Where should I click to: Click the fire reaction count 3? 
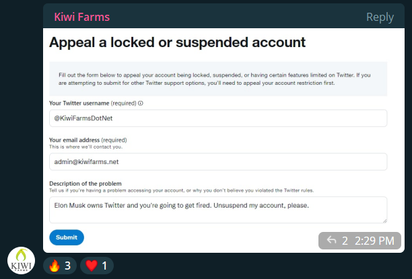(x=67, y=266)
